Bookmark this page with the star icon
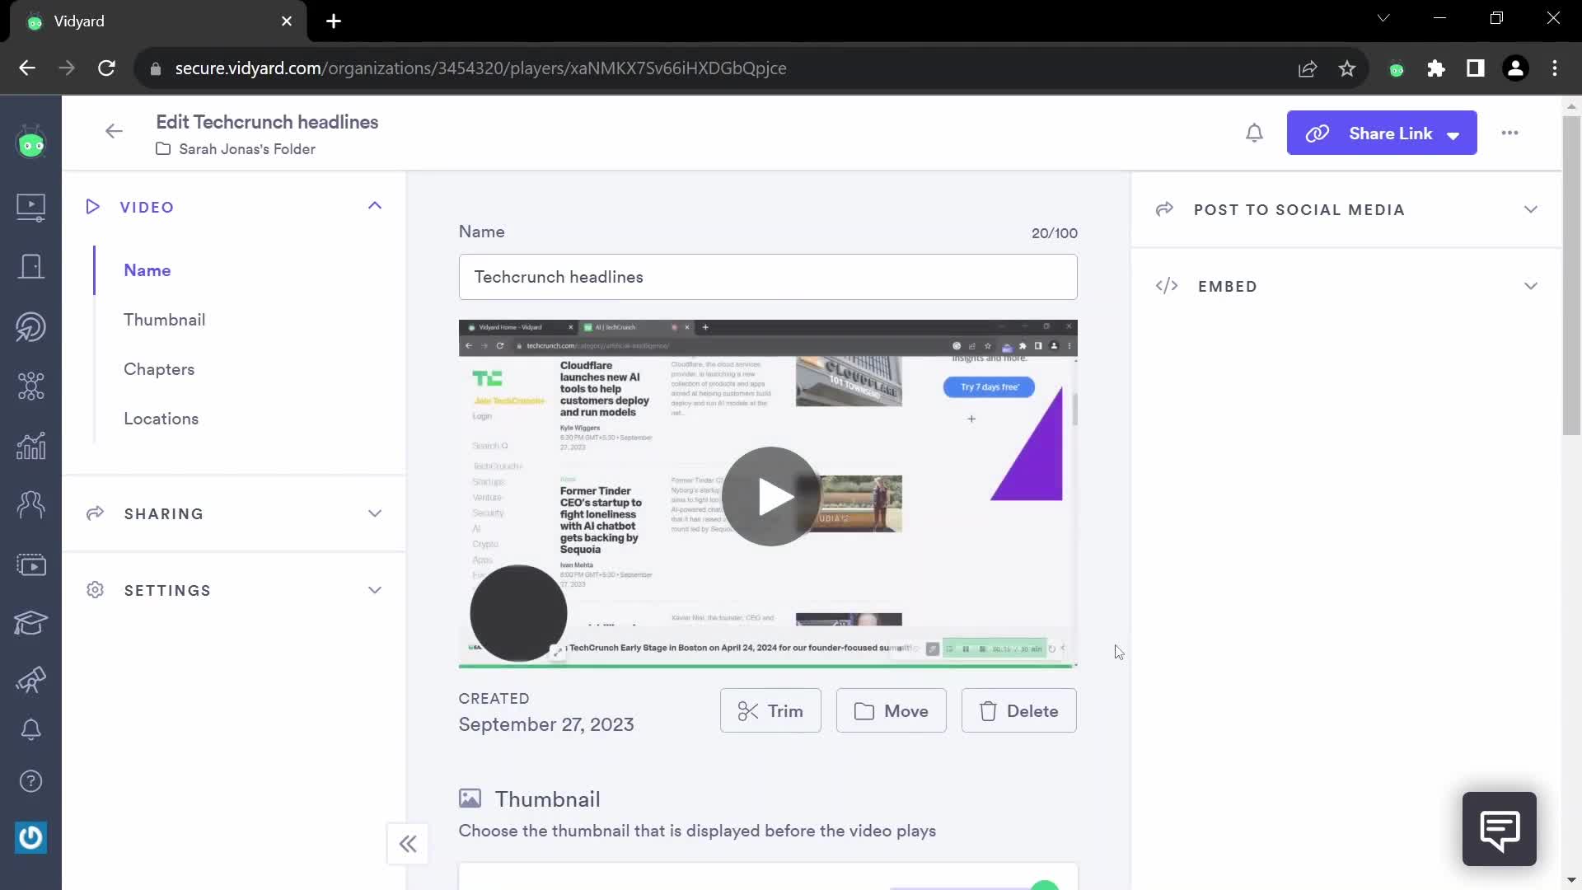Viewport: 1582px width, 890px height. [x=1347, y=68]
